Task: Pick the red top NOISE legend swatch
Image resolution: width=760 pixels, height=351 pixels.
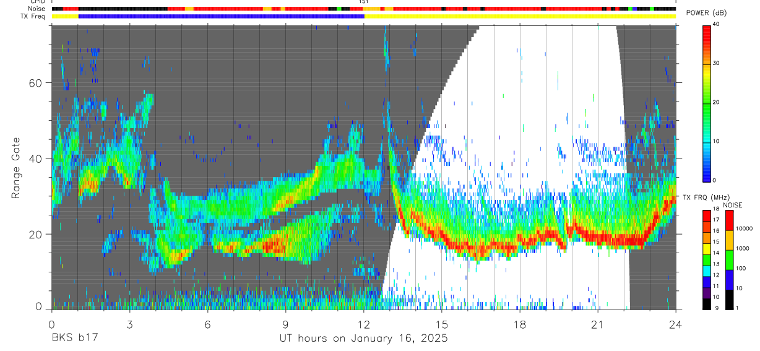Action: (x=730, y=220)
